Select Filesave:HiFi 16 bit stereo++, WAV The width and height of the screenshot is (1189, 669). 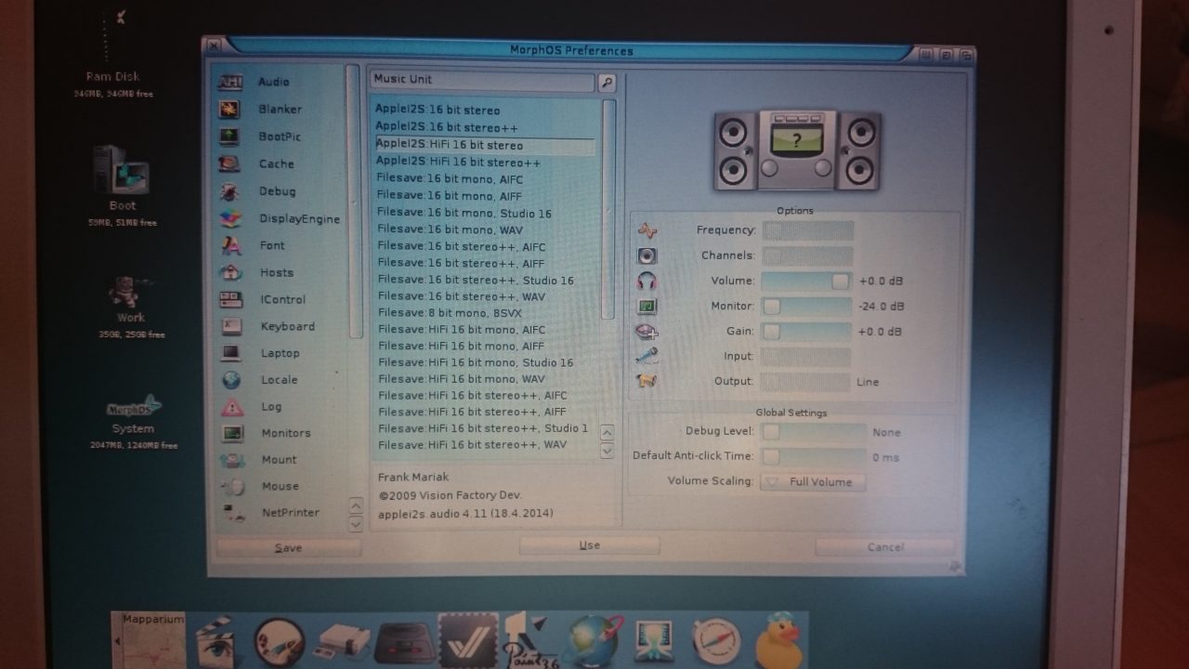(x=473, y=445)
